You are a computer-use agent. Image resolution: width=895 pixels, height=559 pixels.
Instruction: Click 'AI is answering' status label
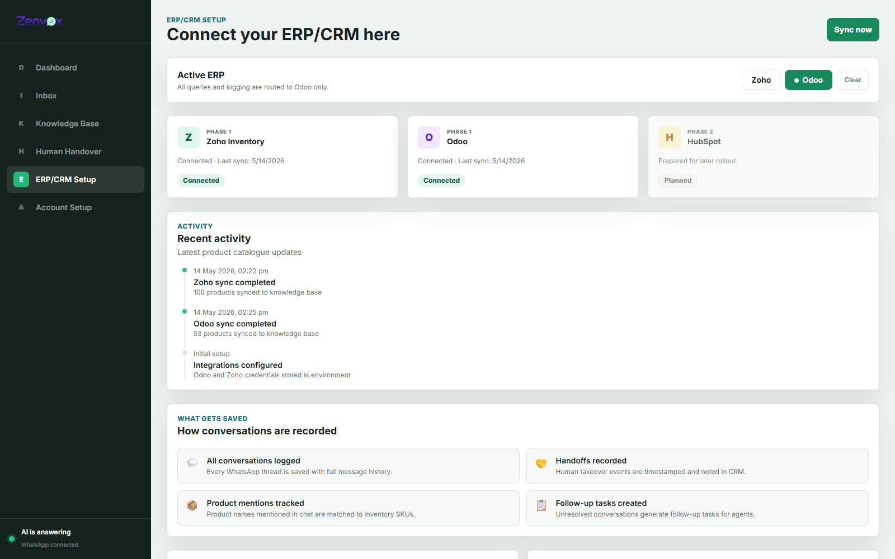click(46, 532)
